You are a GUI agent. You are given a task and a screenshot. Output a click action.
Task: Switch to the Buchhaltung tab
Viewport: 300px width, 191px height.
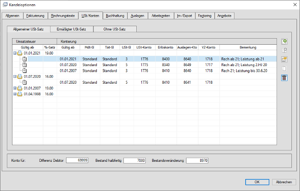click(x=115, y=16)
